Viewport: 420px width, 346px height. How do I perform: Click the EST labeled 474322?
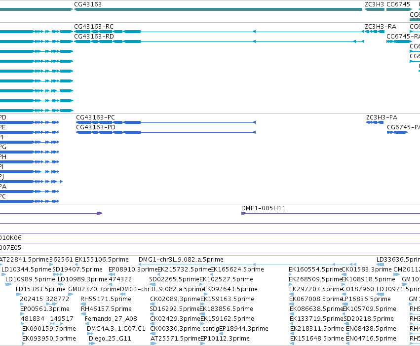coord(120,279)
